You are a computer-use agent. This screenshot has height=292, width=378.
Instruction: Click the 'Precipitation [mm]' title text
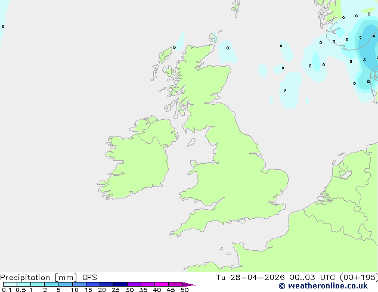coord(39,278)
